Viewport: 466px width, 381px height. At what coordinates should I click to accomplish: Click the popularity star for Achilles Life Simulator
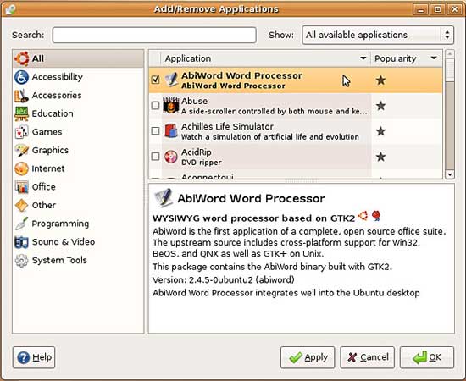click(x=380, y=131)
